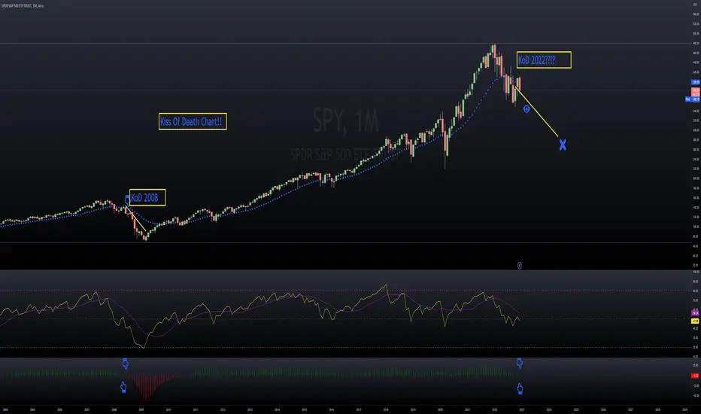Select the up-pointing hand icon near 2023
701x414 pixels.
(x=520, y=388)
